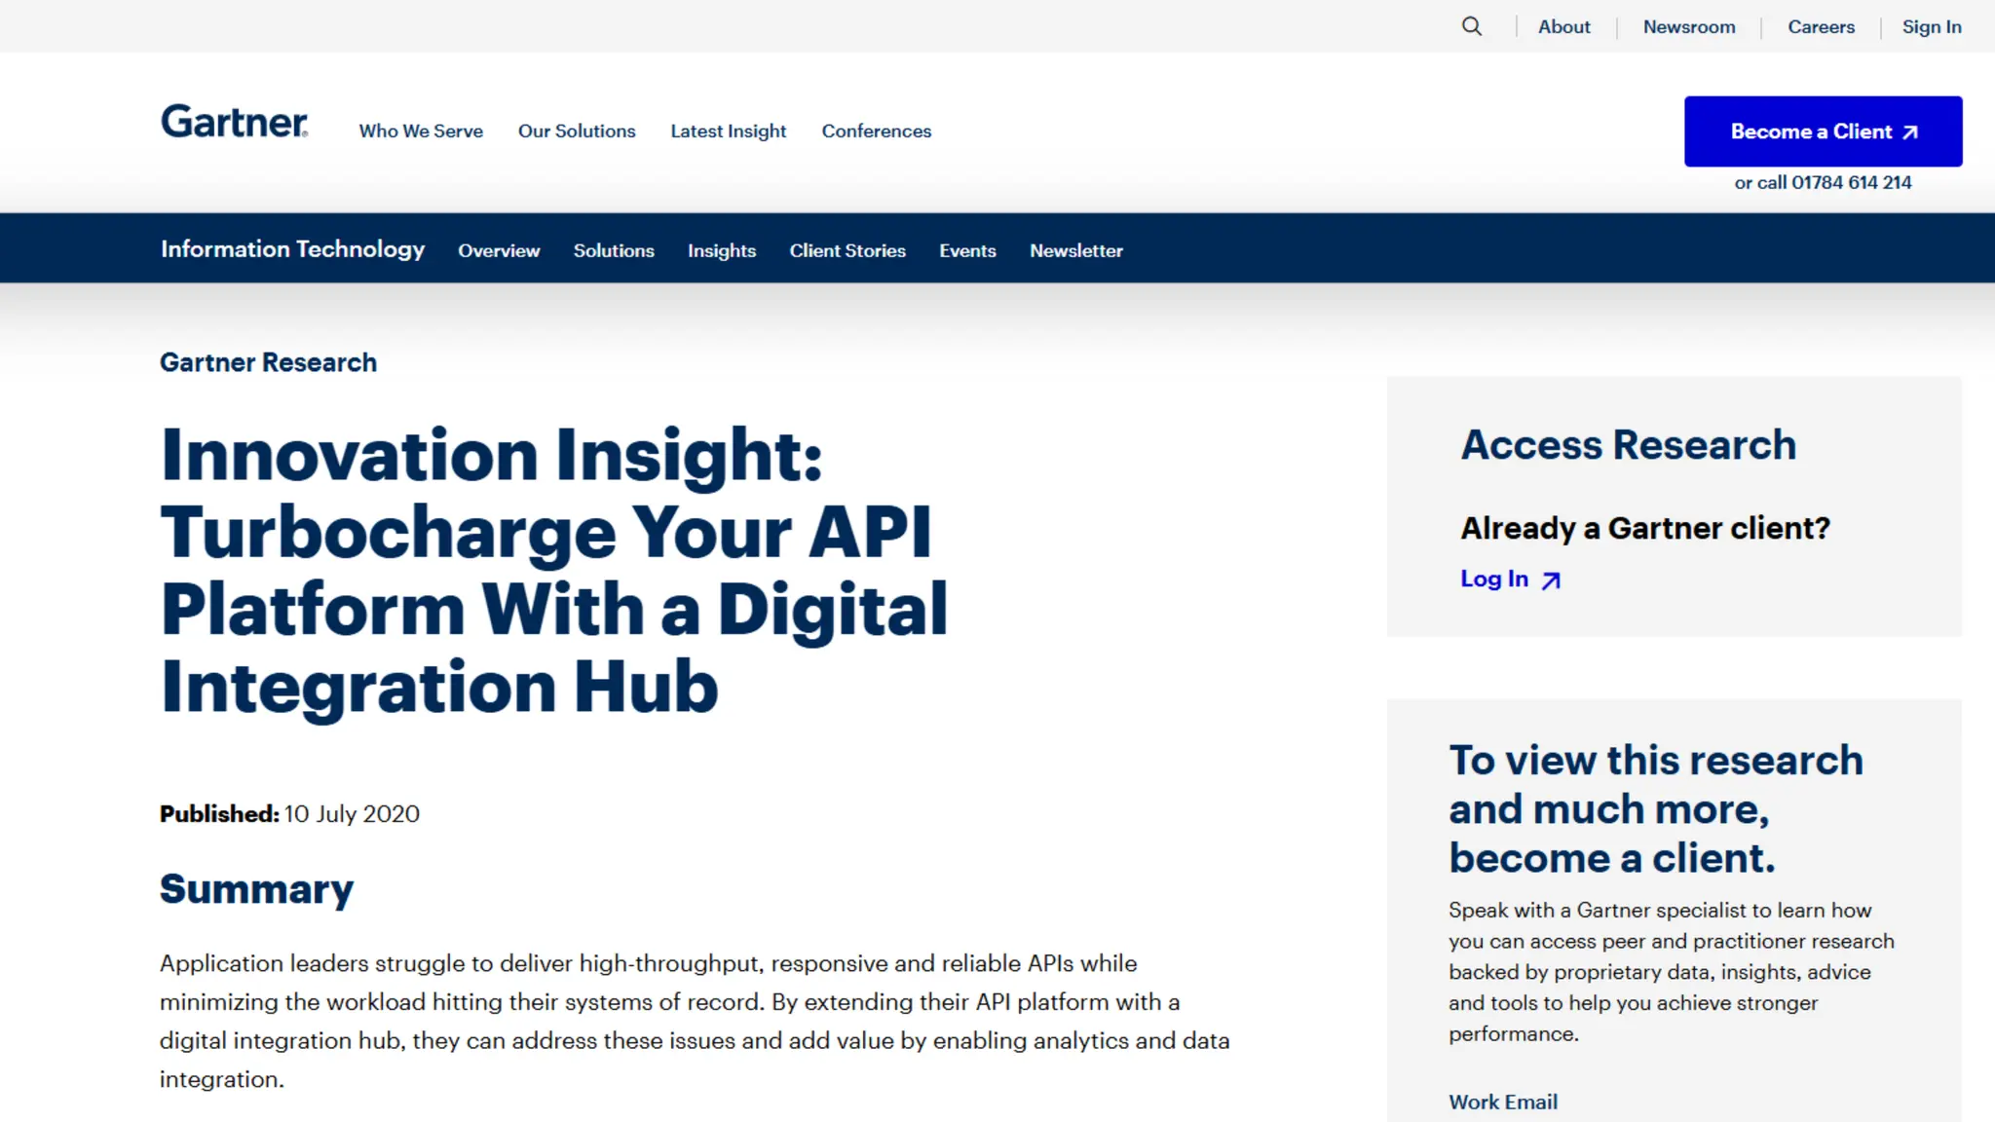The height and width of the screenshot is (1122, 1995).
Task: Click arrow icon beside Log In
Action: (x=1551, y=580)
